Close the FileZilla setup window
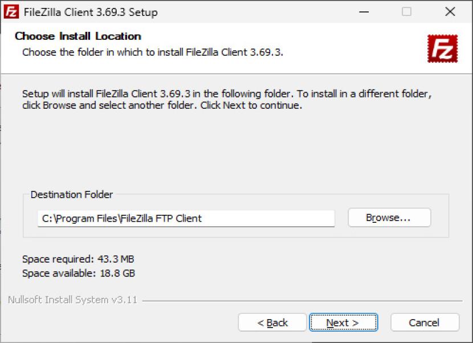This screenshot has width=473, height=343. click(x=450, y=12)
